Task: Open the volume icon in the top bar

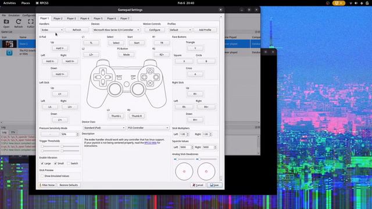Action: (356, 3)
